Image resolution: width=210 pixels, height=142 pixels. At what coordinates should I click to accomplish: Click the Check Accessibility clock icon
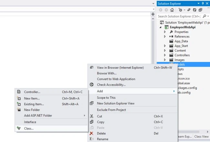coord(92,85)
